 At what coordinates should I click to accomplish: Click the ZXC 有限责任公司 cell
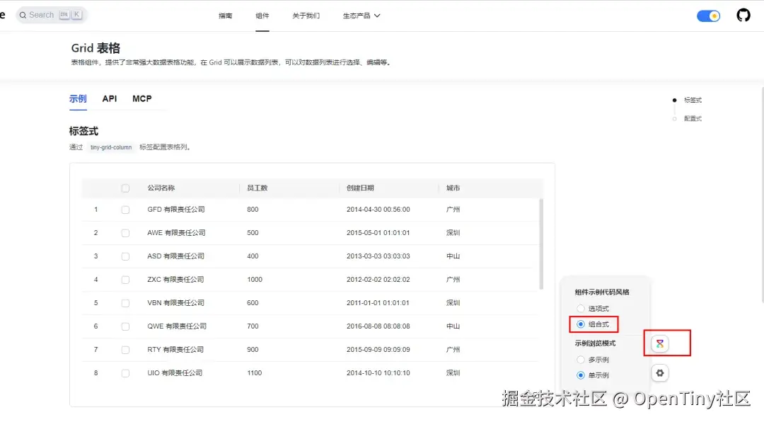tap(176, 280)
